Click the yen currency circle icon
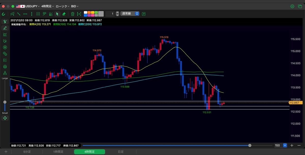 click(x=5, y=47)
